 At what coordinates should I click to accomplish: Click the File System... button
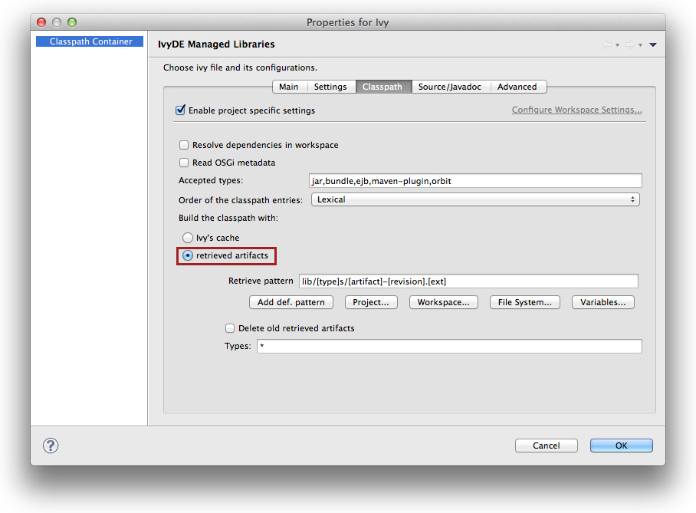tap(524, 302)
